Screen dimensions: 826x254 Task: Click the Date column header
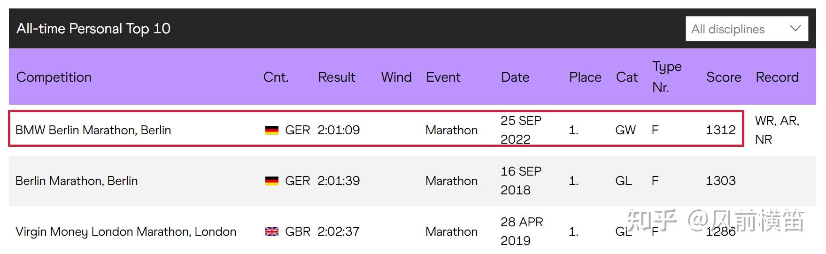(515, 77)
